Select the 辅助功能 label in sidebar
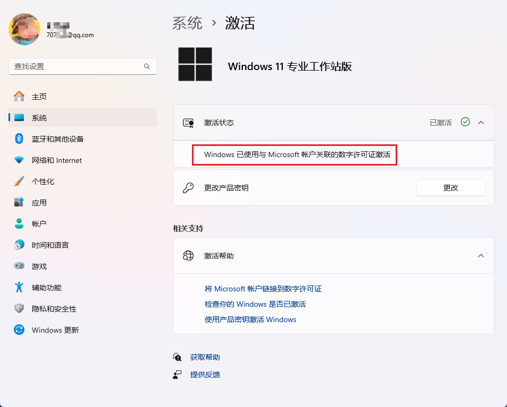 click(47, 288)
